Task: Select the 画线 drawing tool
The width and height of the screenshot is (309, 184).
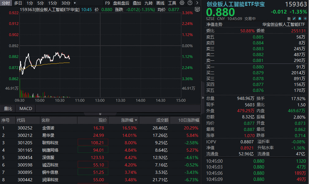Action: point(160,3)
